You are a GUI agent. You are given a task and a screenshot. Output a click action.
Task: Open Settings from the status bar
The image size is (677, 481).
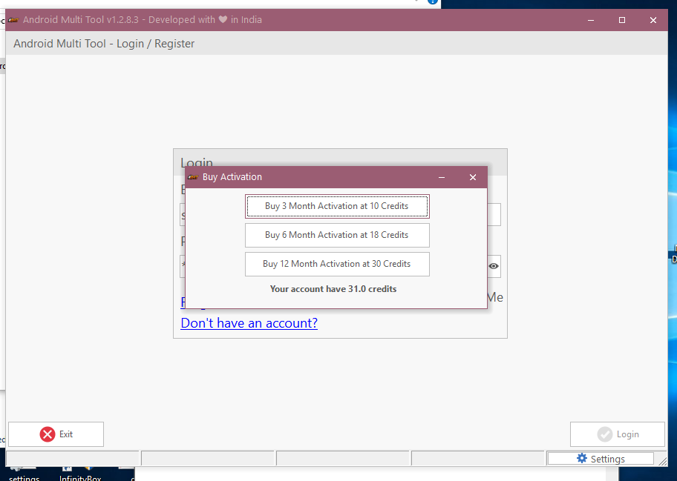pos(601,459)
